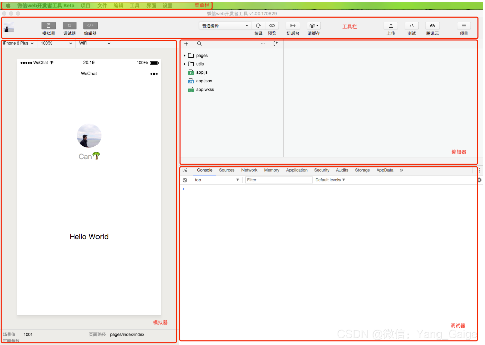Click the search icon in file tree
485x345 pixels.
199,44
